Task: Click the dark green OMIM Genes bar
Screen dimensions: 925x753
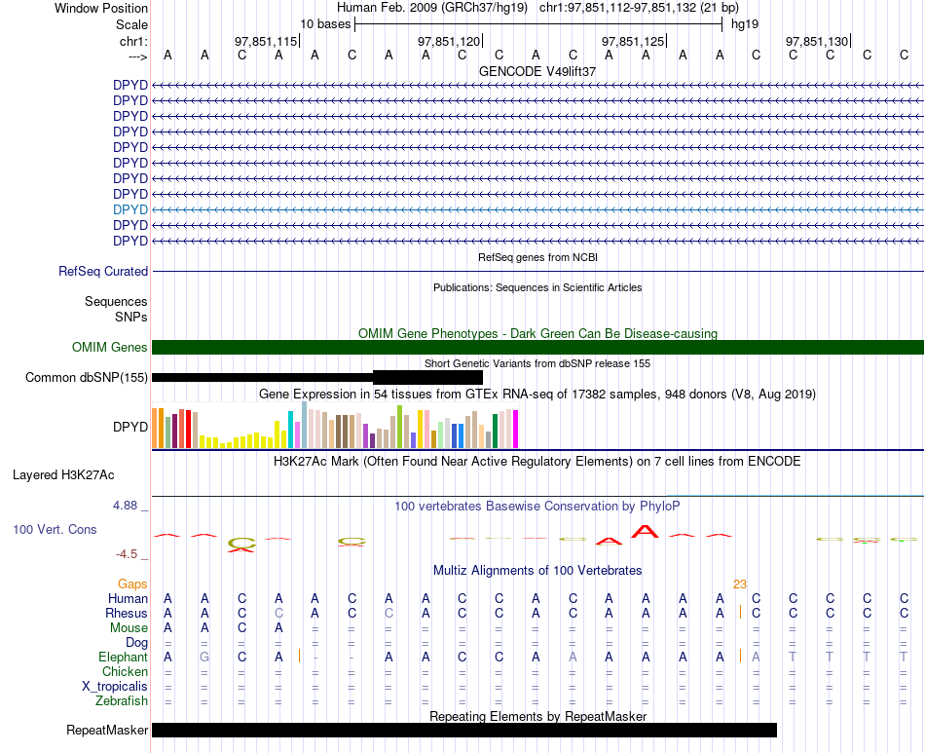Action: 537,347
